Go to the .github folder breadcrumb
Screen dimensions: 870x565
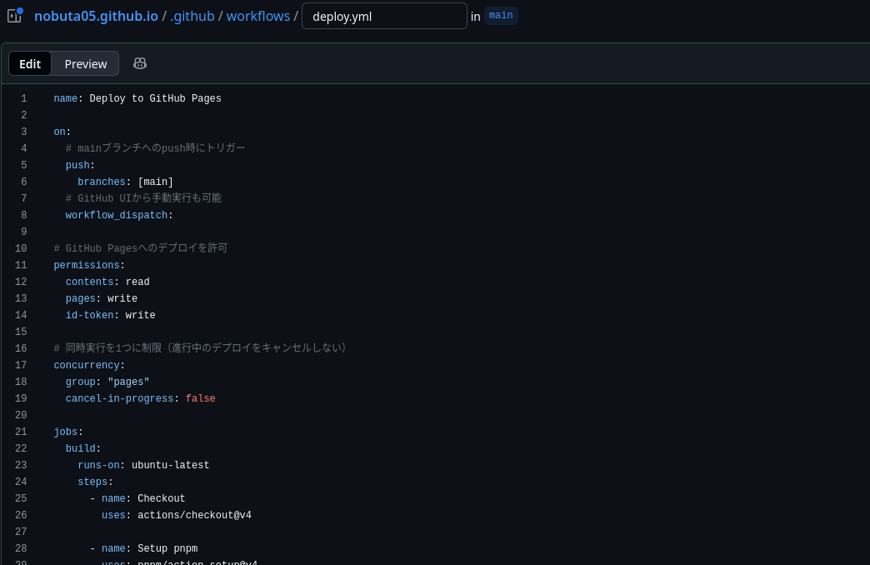pyautogui.click(x=192, y=16)
